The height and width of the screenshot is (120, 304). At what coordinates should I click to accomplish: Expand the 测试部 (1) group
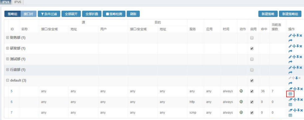click(x=7, y=59)
